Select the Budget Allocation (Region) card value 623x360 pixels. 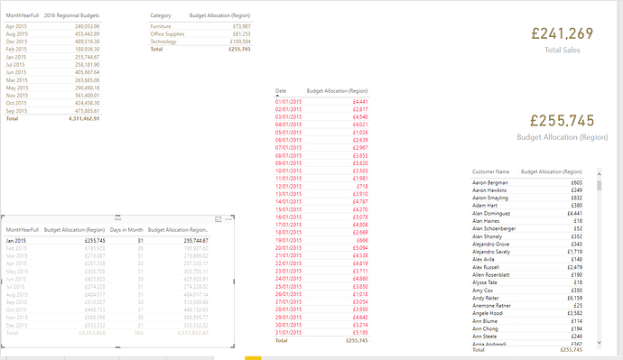pos(562,121)
